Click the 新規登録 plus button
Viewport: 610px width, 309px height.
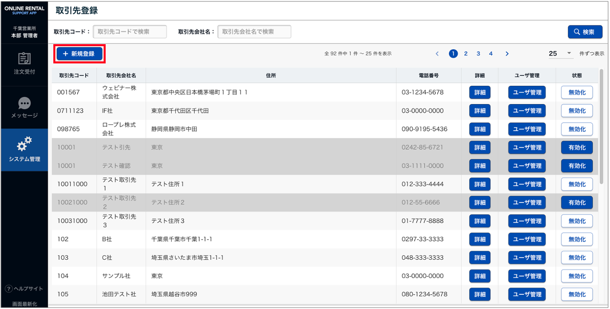pos(80,54)
